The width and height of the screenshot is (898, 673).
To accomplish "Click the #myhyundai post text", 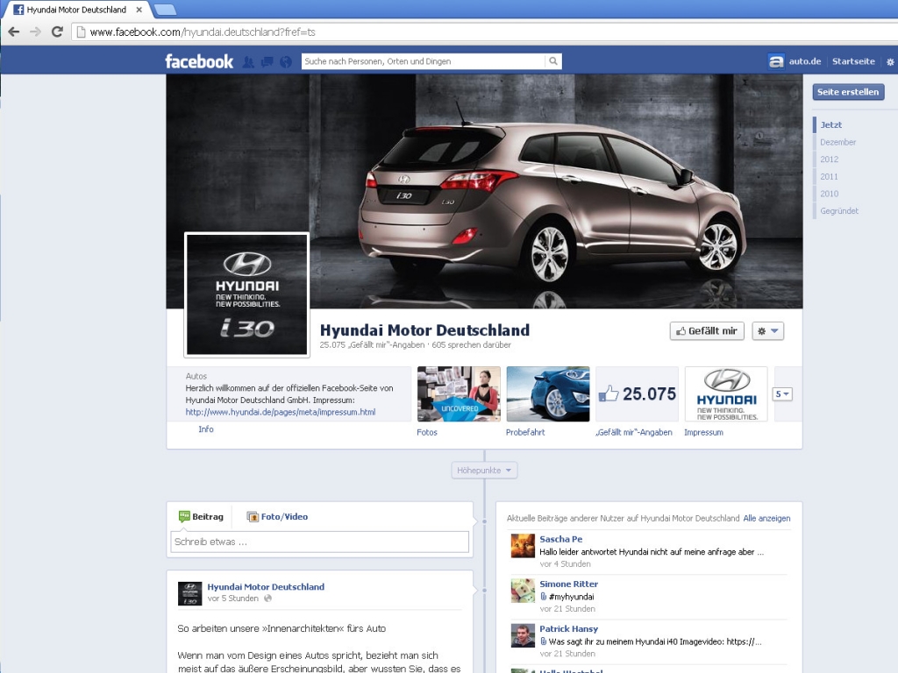I will pos(572,596).
